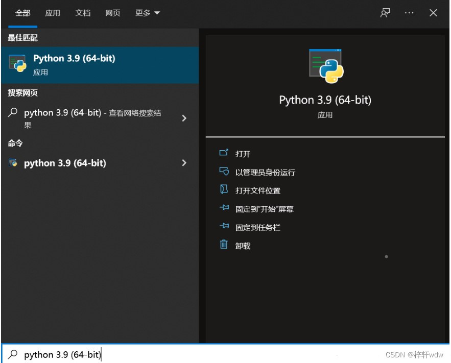Click the 命令 section header
This screenshot has width=451, height=363.
[x=15, y=143]
